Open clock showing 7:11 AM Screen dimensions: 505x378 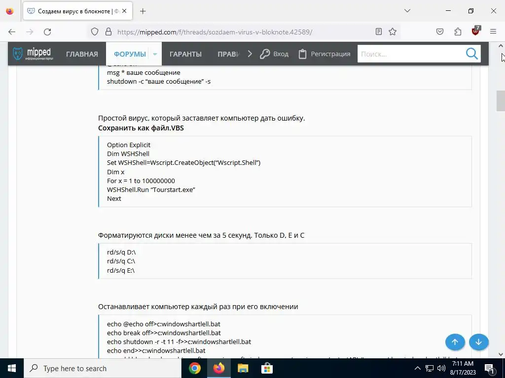point(463,368)
